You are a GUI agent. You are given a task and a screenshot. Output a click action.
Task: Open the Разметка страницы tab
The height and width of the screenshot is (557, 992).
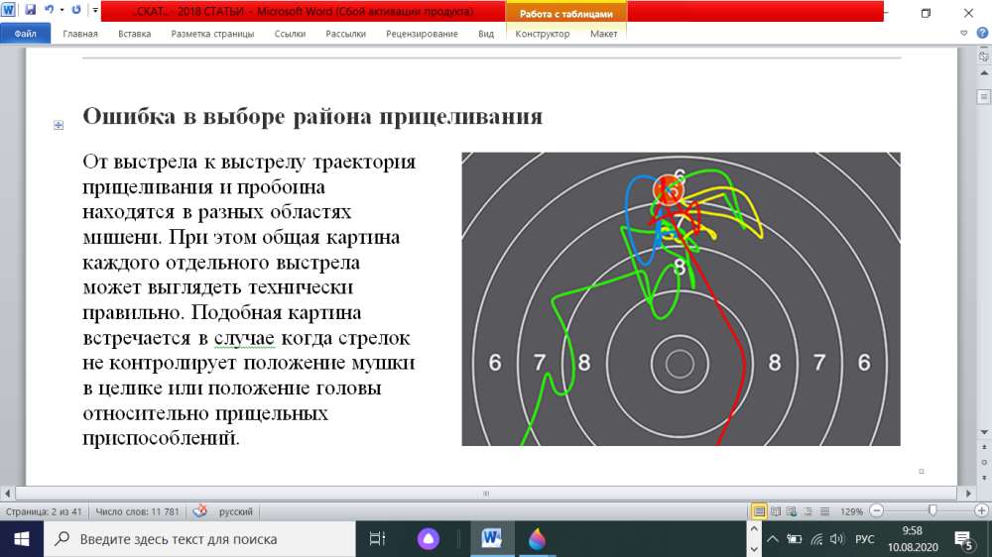(x=212, y=34)
